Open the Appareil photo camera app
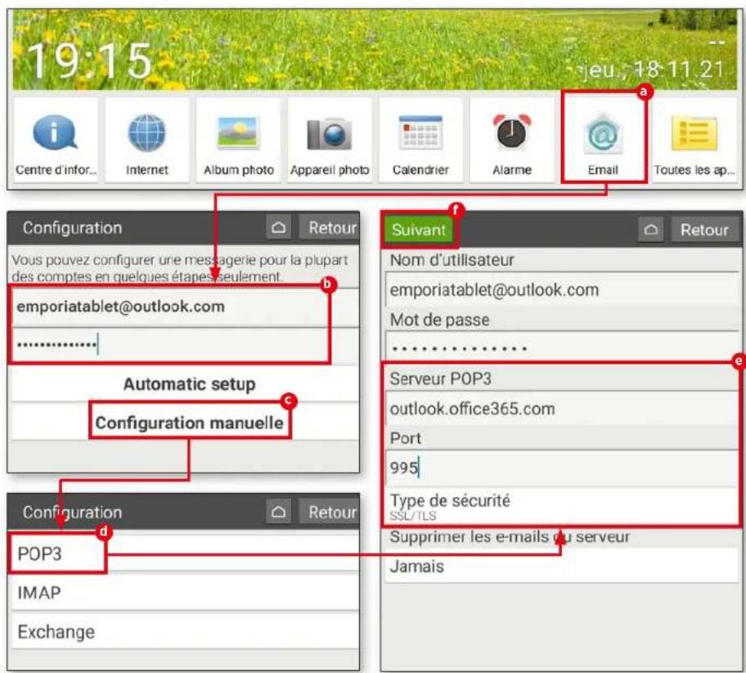Image resolution: width=746 pixels, height=673 pixels. pos(329,141)
